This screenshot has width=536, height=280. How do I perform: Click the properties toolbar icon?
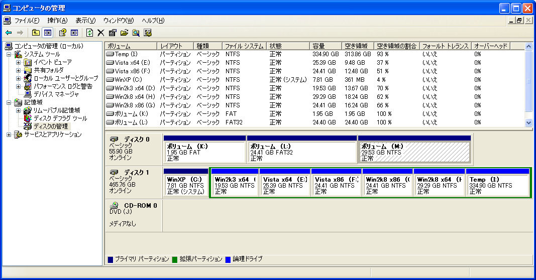113,33
